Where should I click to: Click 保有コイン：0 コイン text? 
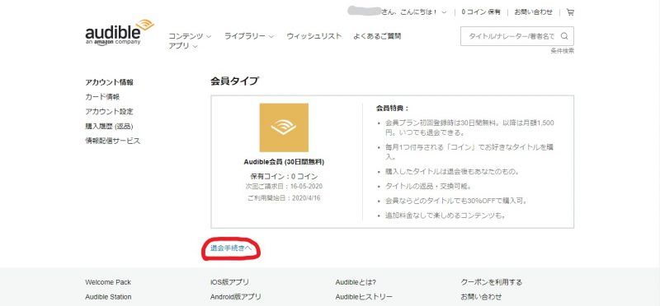point(284,176)
